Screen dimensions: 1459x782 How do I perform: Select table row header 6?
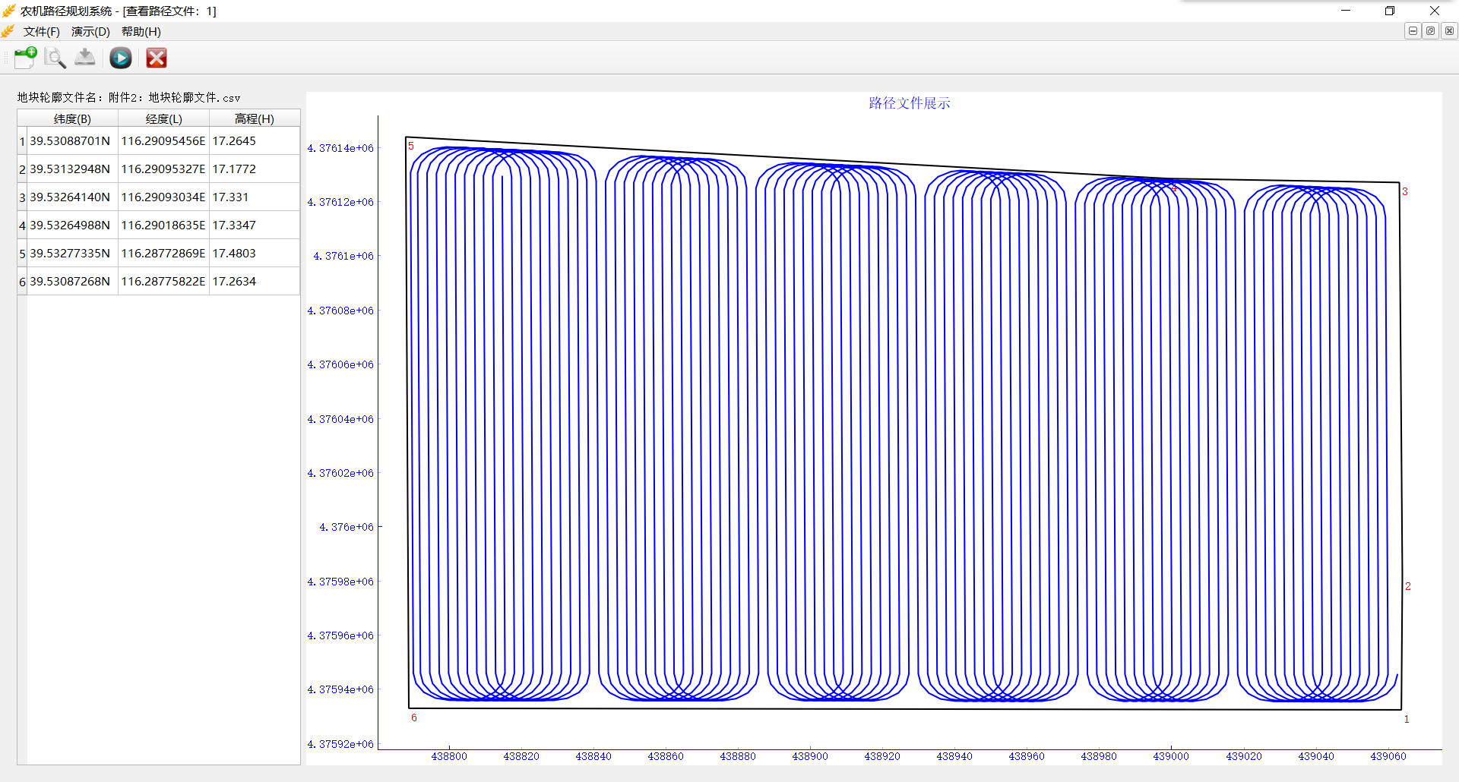click(22, 282)
